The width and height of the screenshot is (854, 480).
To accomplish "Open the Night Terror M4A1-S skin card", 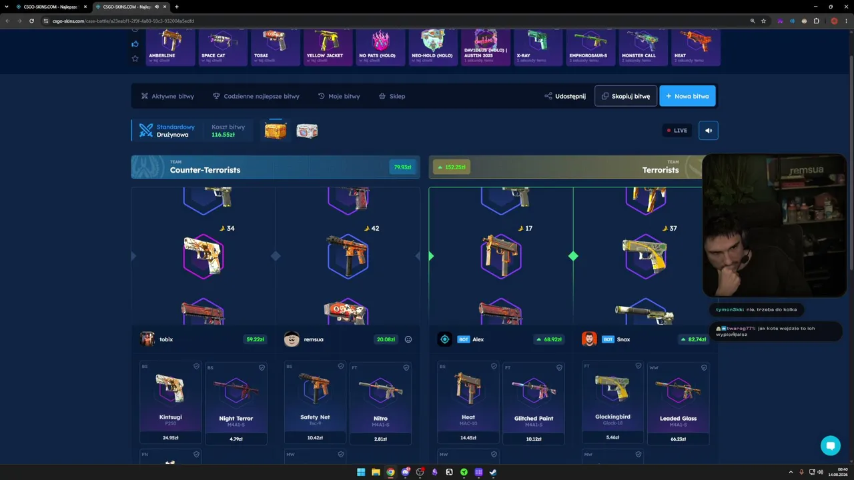I will (x=236, y=403).
